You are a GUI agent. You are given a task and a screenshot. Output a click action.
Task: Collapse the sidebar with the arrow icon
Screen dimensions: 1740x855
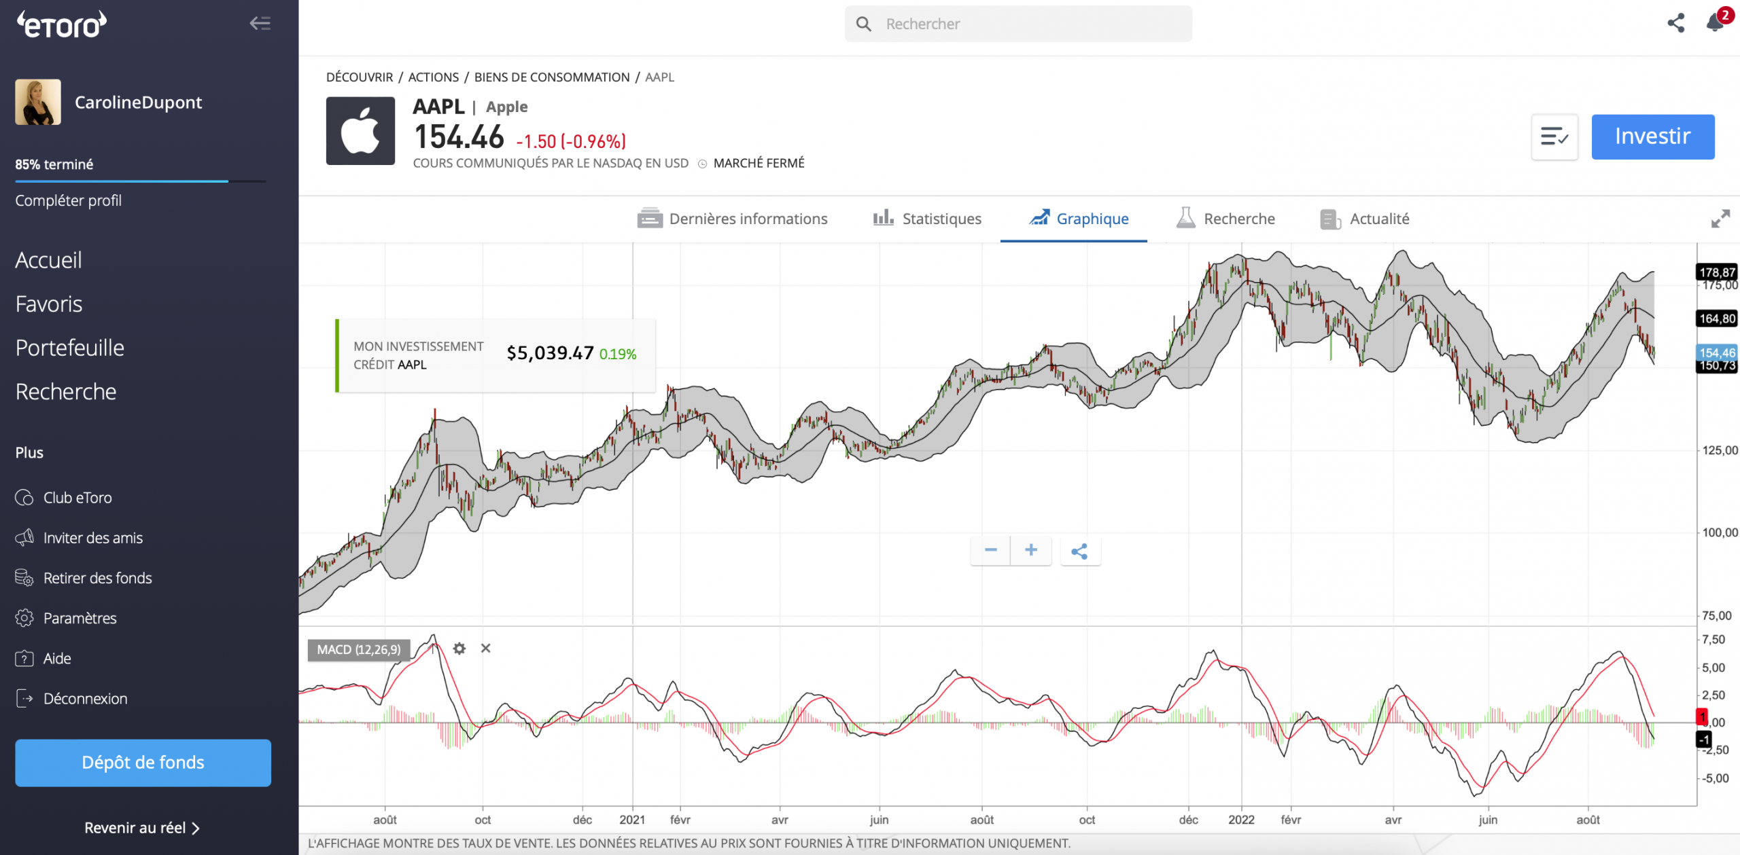pos(260,24)
